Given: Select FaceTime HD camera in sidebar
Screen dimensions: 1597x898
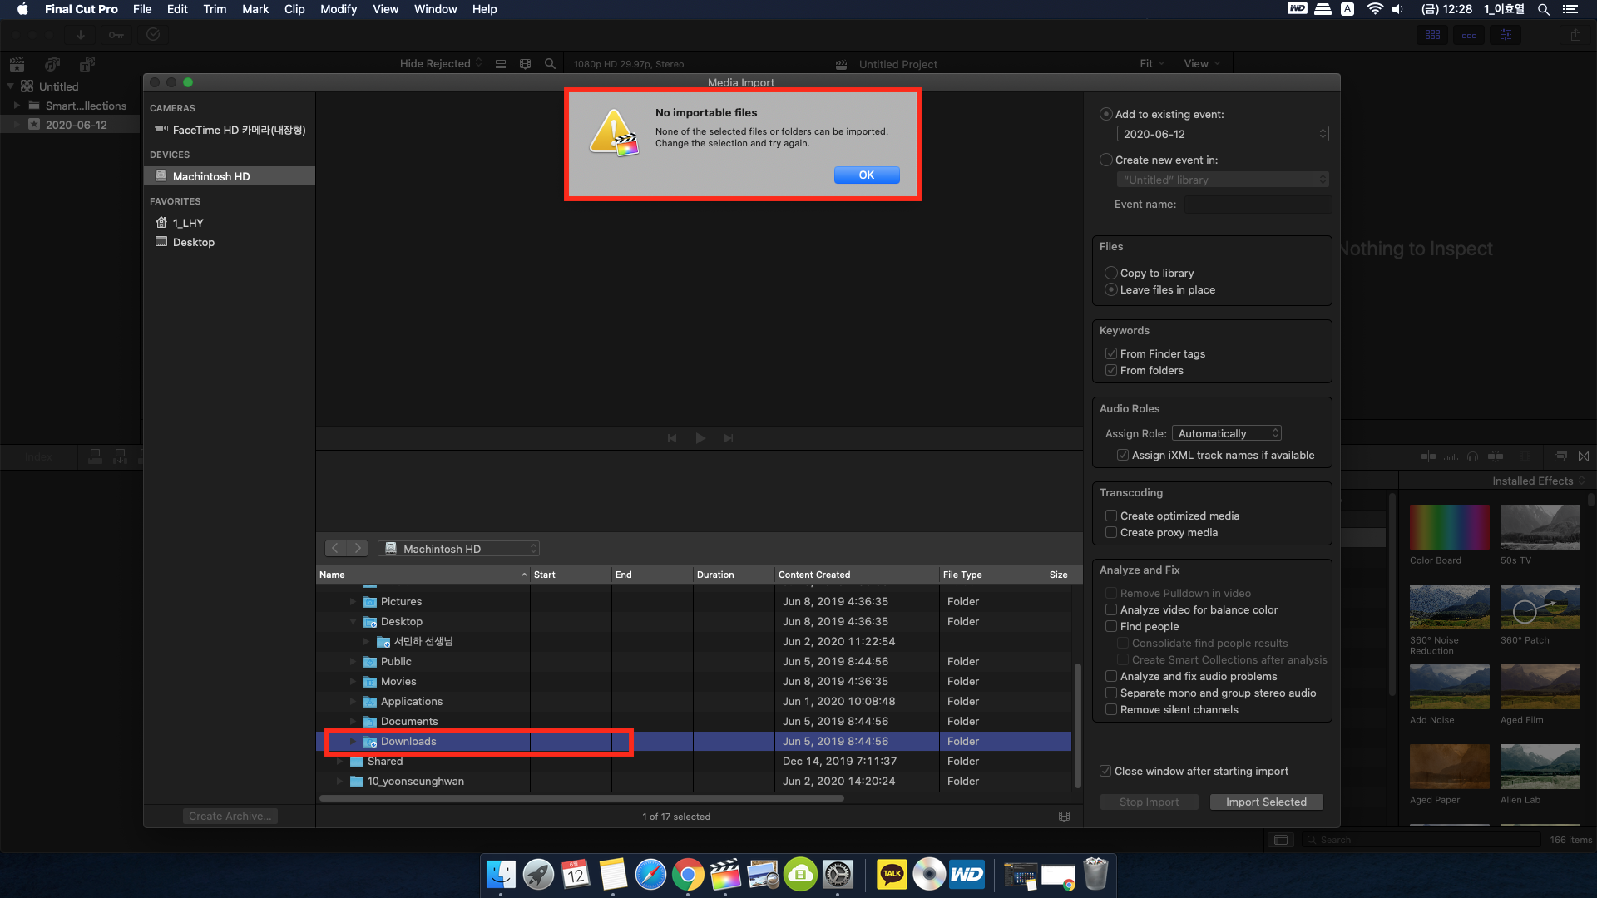Looking at the screenshot, I should [230, 130].
